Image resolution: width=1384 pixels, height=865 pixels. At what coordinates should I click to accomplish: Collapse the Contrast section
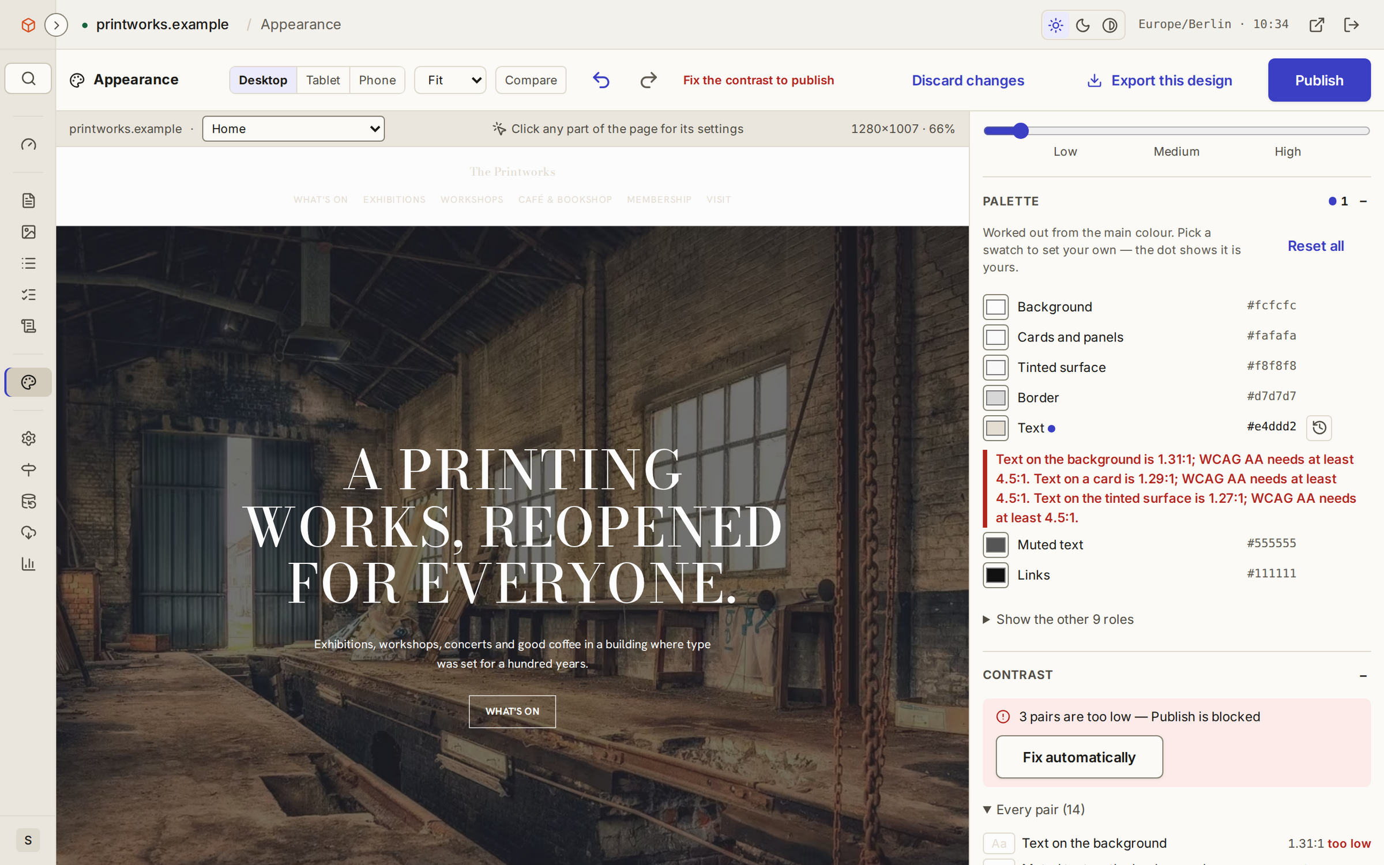1363,676
